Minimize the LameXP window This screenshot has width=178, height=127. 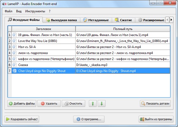click(153, 3)
